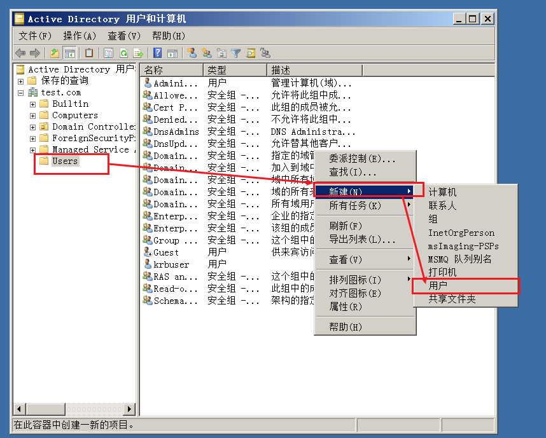The width and height of the screenshot is (546, 438).
Task: Click the add to group toolbar icon
Action: pos(265,53)
